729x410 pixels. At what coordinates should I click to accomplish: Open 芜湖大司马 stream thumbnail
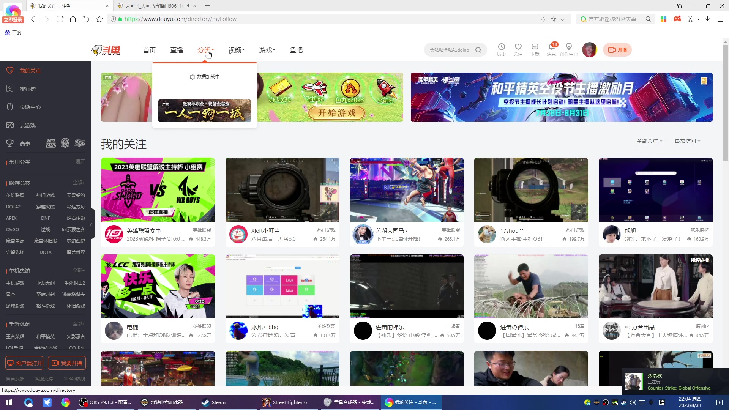point(407,189)
